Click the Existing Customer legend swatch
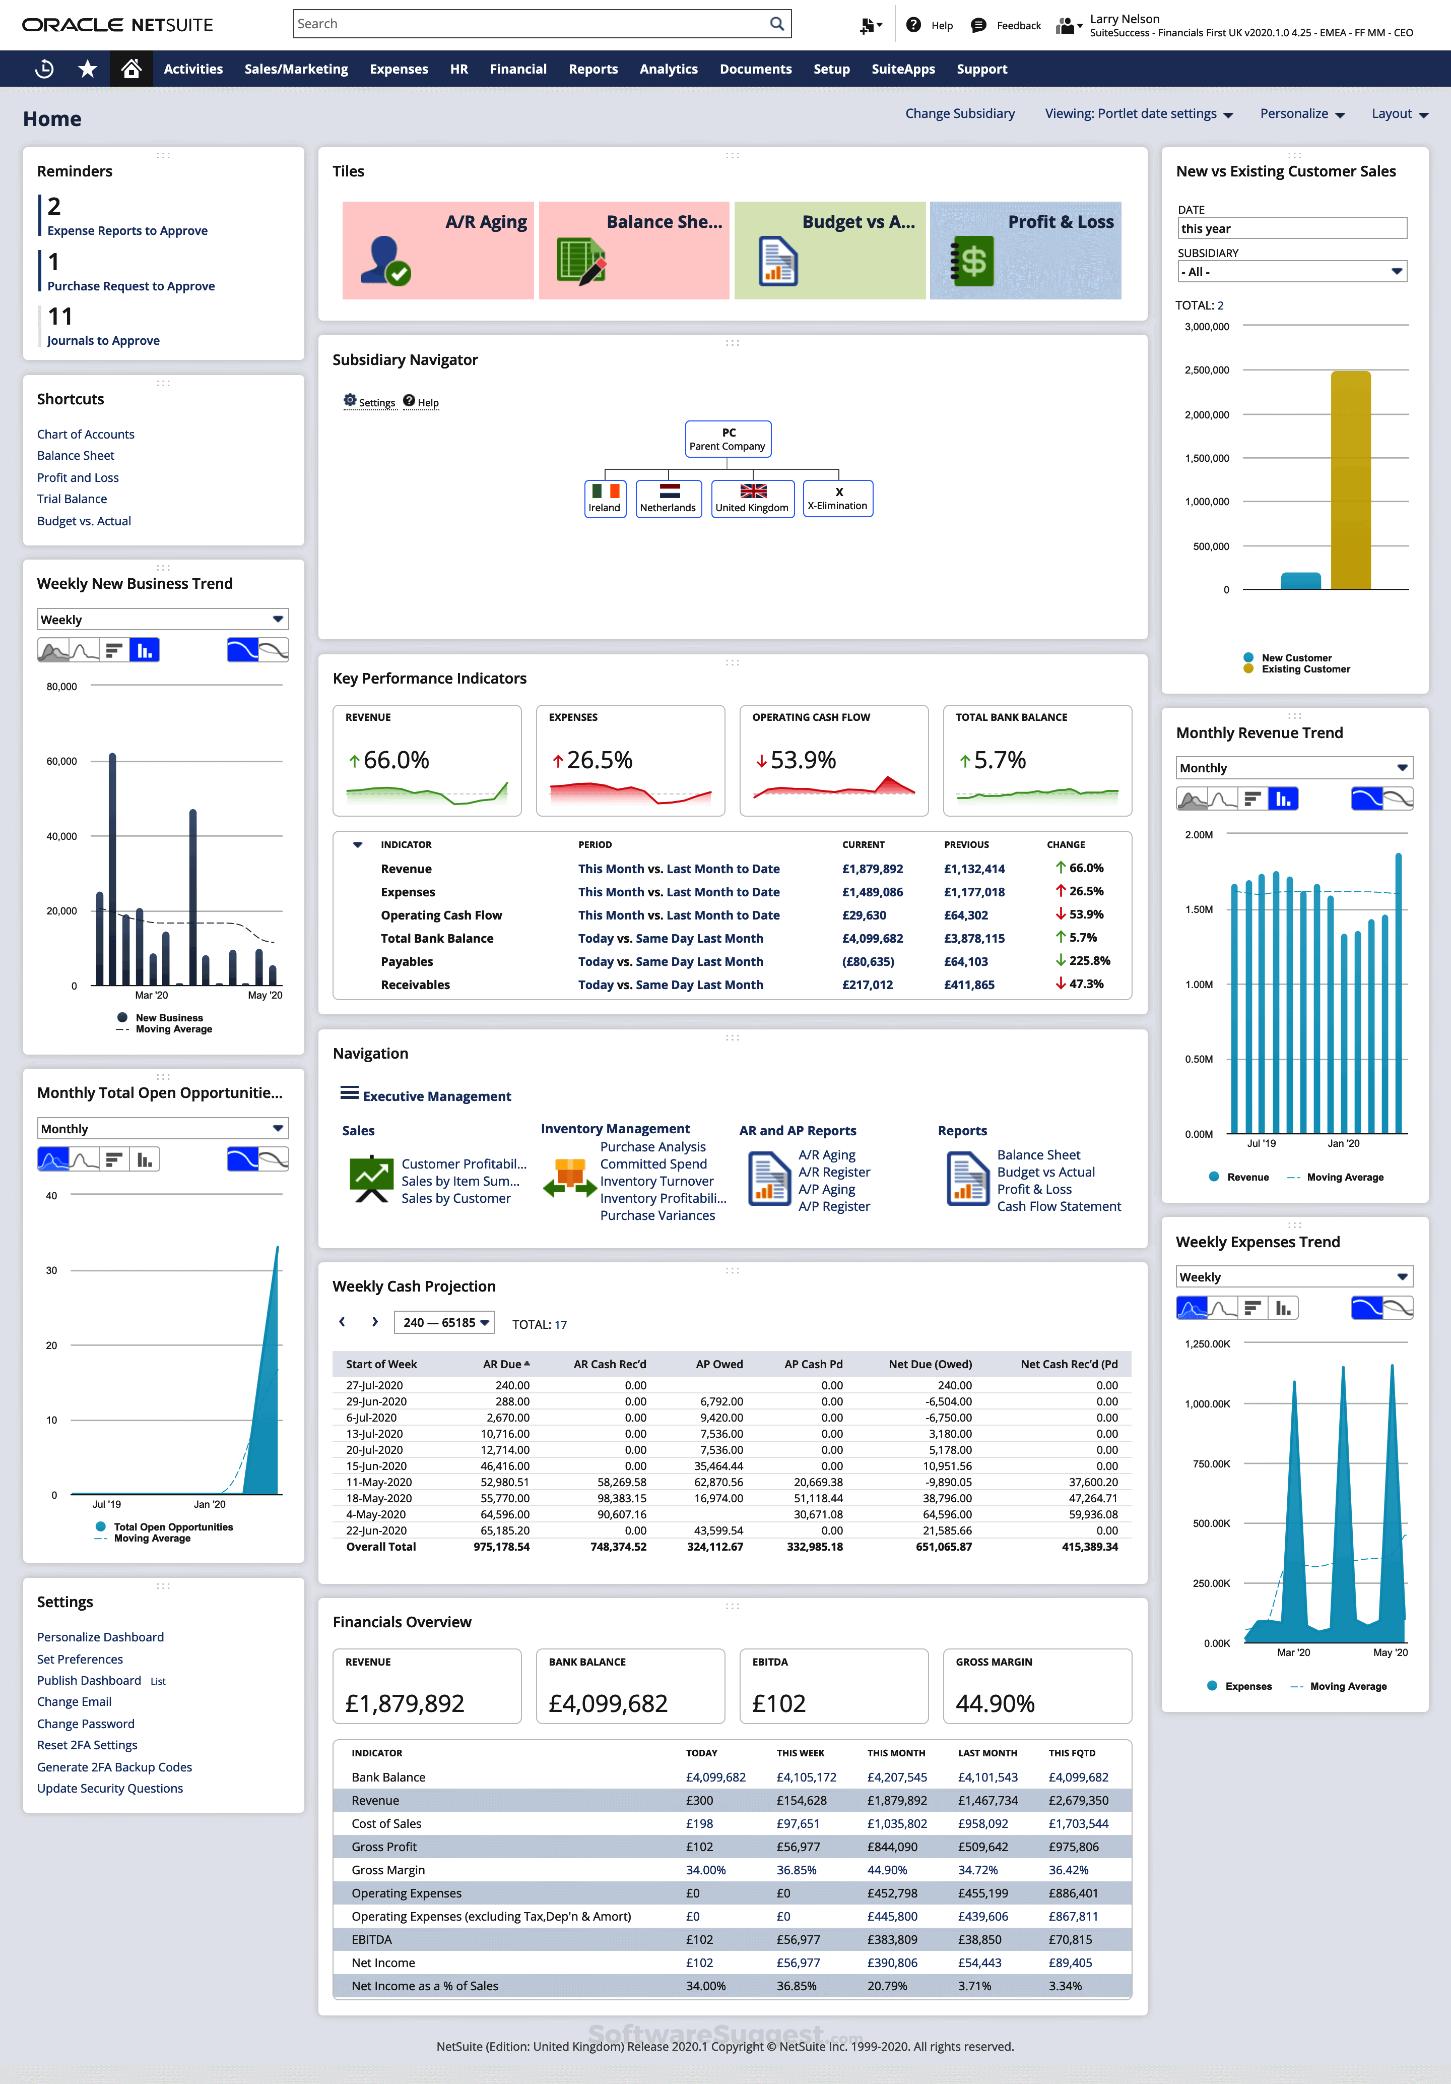This screenshot has height=2084, width=1451. 1249,669
